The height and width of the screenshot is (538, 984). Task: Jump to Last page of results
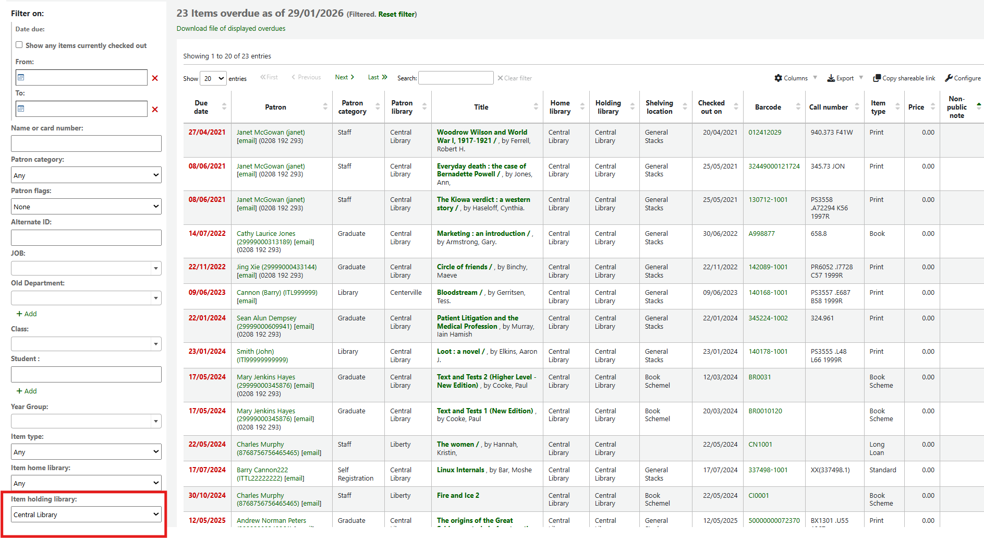(377, 77)
